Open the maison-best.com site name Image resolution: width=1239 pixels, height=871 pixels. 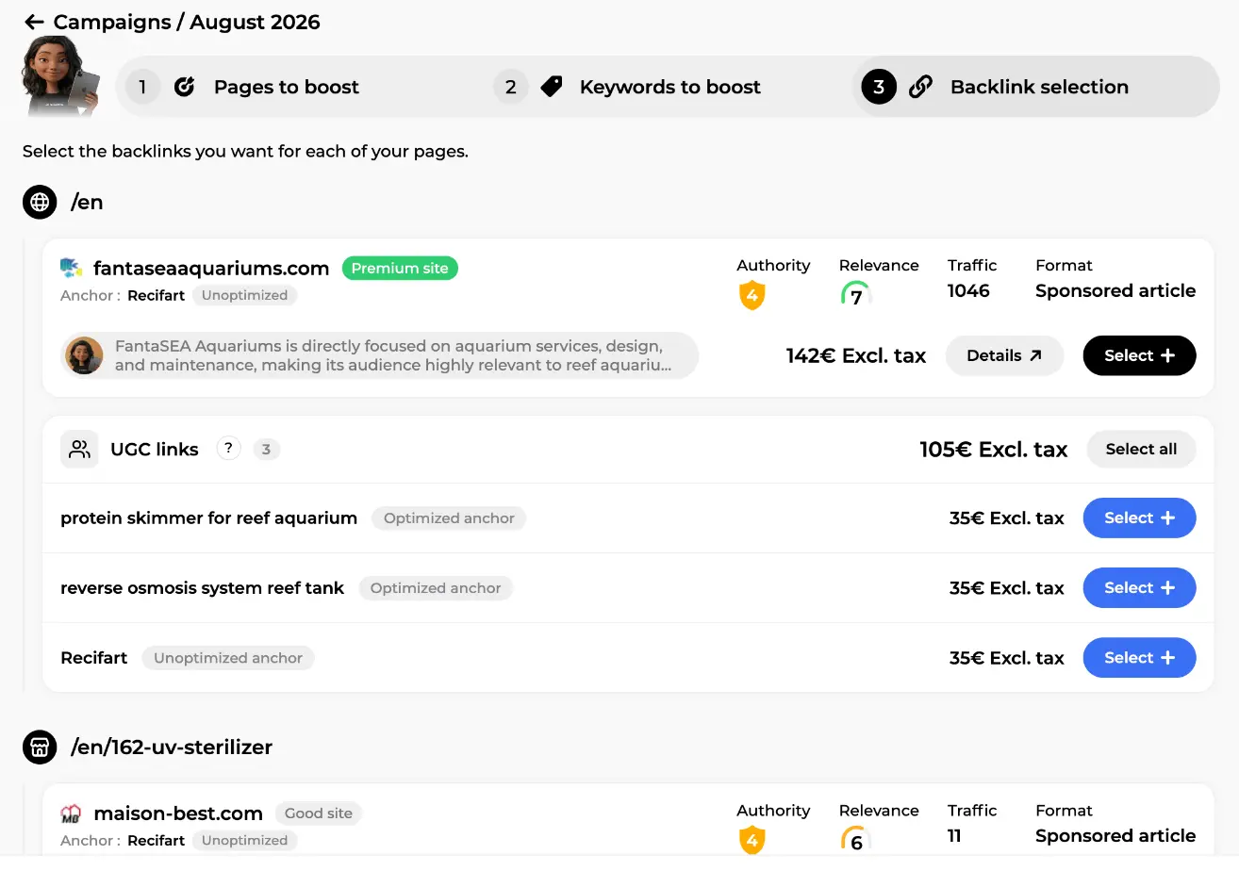(x=178, y=813)
